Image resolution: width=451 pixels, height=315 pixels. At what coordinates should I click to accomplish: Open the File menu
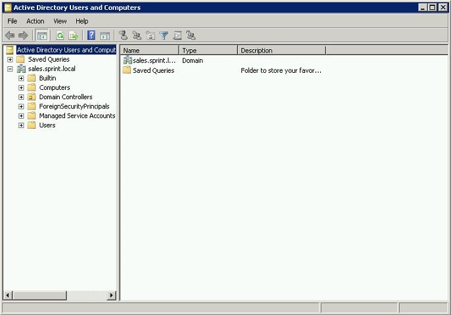coord(12,21)
